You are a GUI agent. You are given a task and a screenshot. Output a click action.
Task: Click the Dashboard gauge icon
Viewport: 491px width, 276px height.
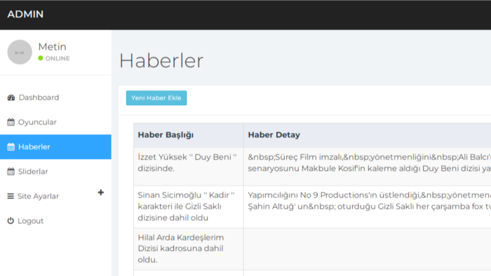coord(11,97)
